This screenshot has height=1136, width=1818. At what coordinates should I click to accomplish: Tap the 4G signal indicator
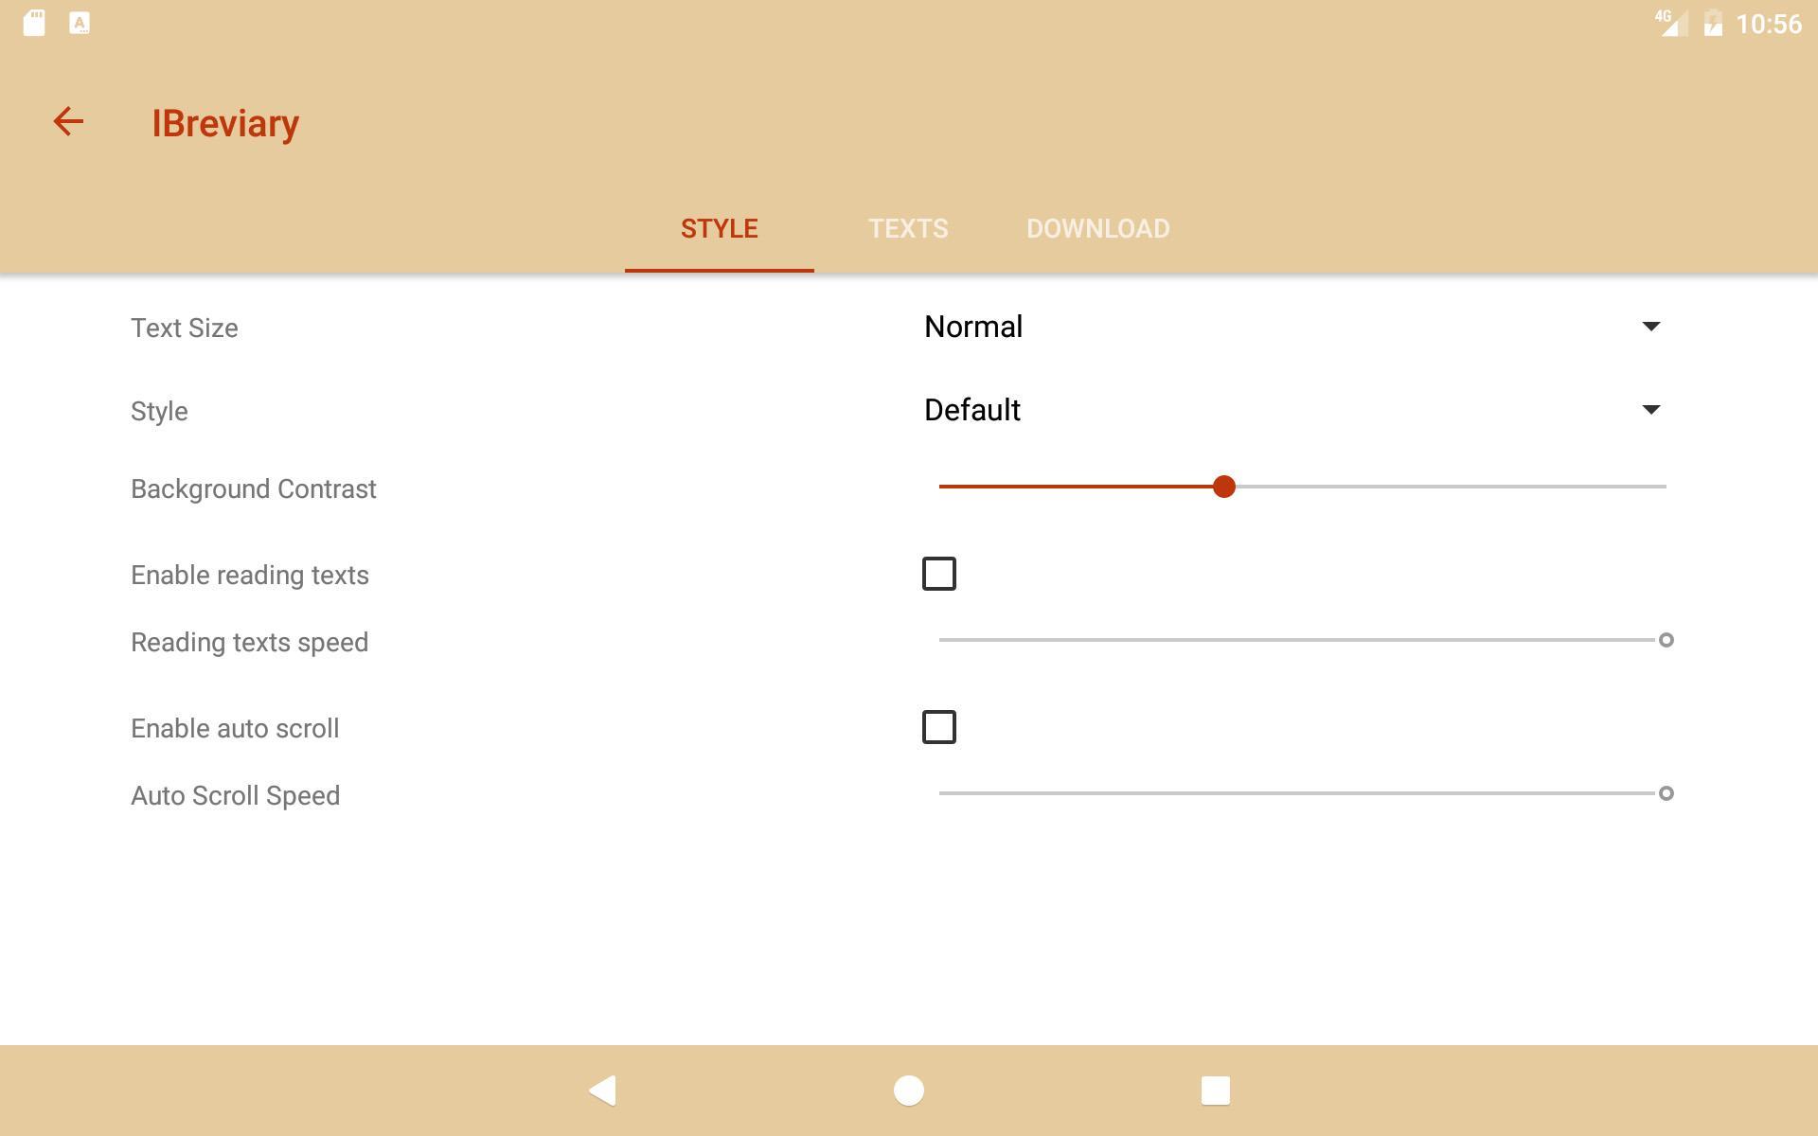[x=1671, y=23]
